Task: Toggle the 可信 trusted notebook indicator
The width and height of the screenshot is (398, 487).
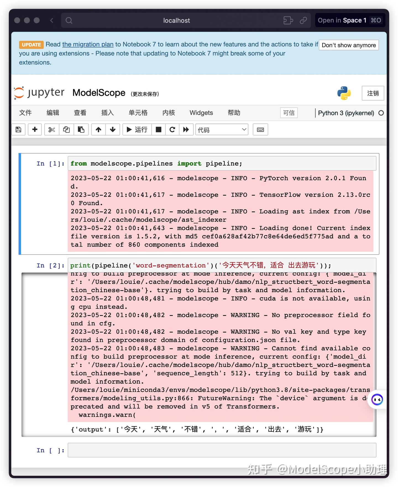Action: click(289, 113)
